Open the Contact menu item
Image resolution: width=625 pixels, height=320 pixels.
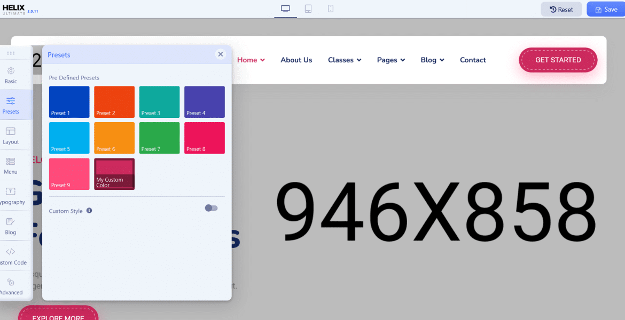tap(472, 60)
